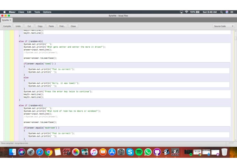The height and width of the screenshot is (168, 237).
Task: Open Notification Center in menu bar
Action: [x=232, y=12]
